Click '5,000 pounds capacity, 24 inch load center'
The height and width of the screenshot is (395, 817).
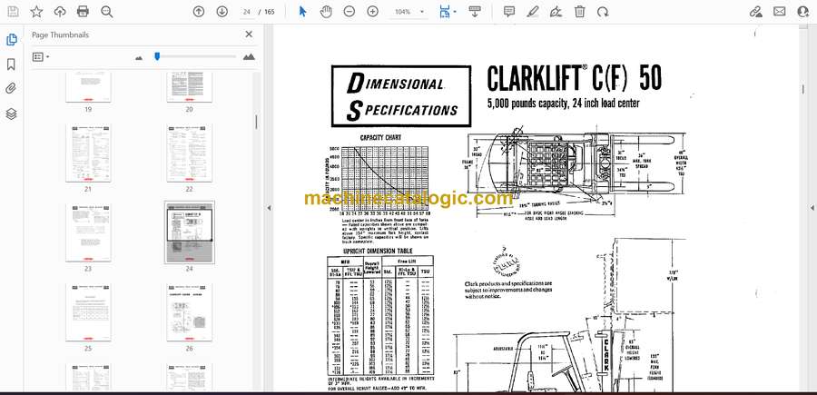click(x=563, y=104)
